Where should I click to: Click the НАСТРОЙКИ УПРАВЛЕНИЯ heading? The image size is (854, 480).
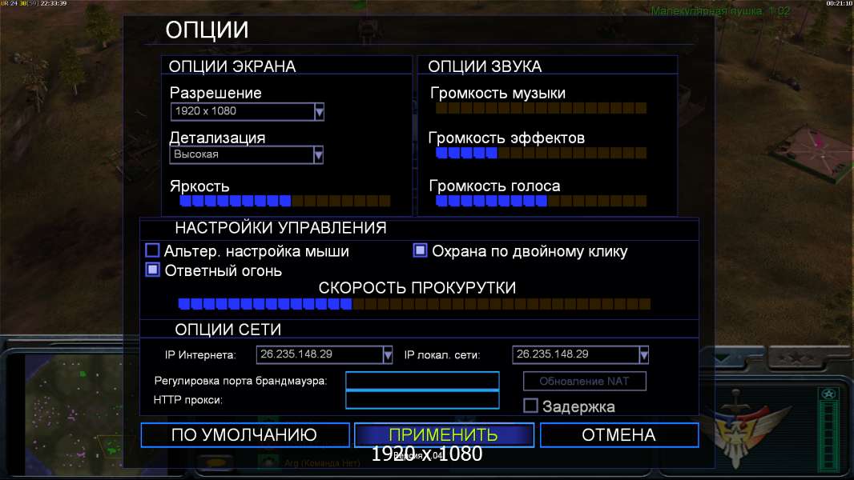point(281,228)
